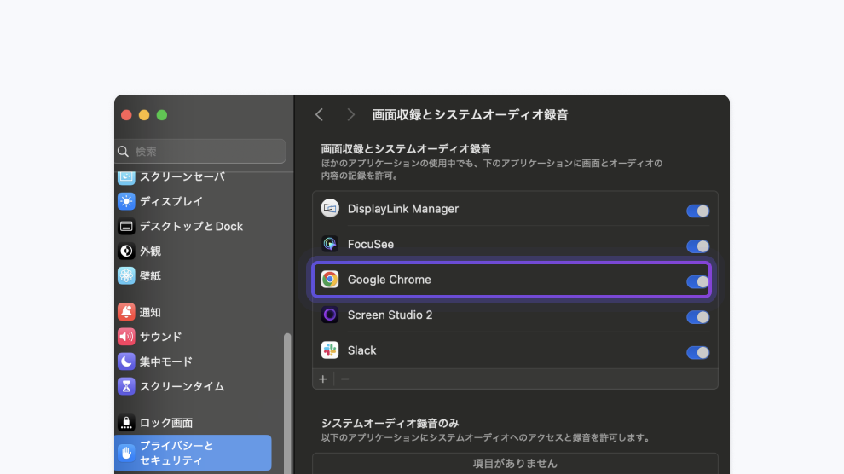
Task: Click the DisplayLink Manager app icon
Action: [x=330, y=209]
